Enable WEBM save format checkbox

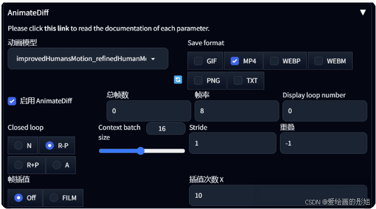319,61
